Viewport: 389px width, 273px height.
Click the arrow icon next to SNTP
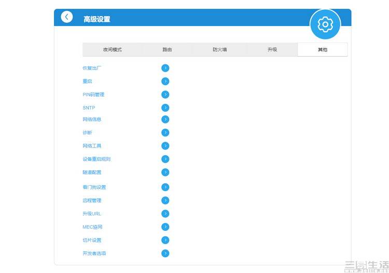tap(165, 108)
